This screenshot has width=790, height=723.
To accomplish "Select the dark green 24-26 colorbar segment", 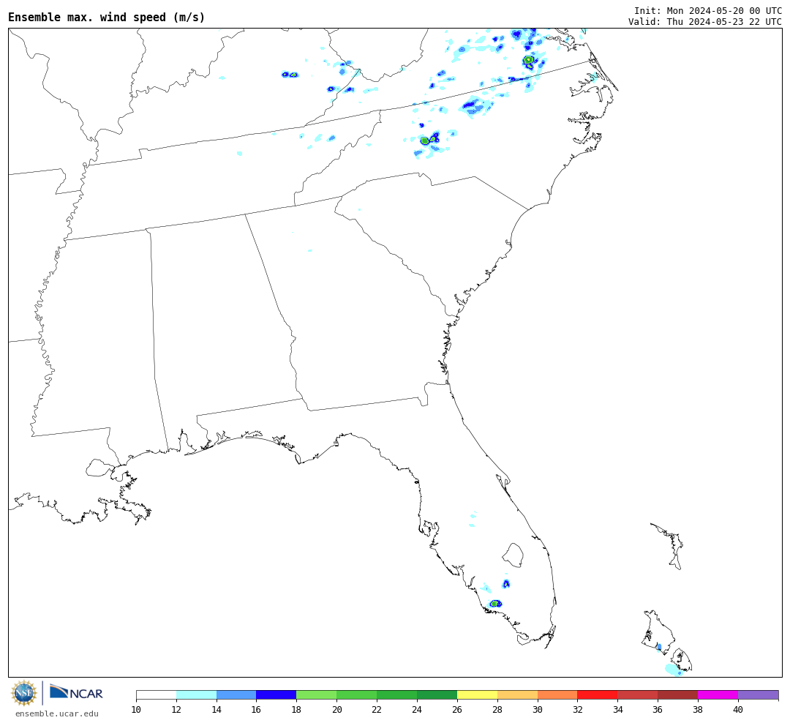I will pyautogui.click(x=437, y=695).
